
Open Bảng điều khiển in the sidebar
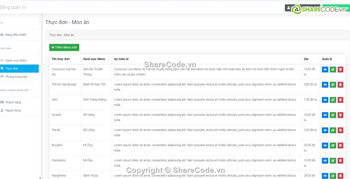pyautogui.click(x=15, y=35)
